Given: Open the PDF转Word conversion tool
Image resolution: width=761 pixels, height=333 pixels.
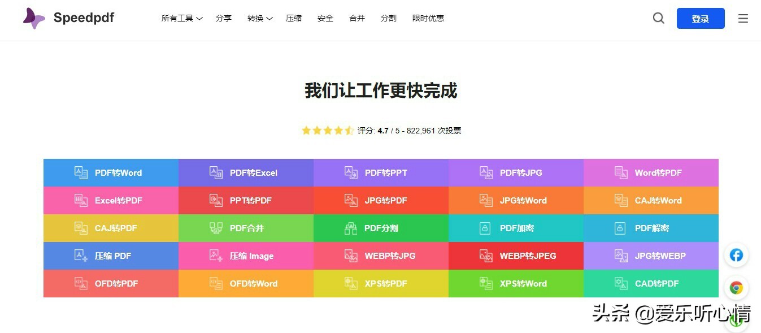Looking at the screenshot, I should pyautogui.click(x=111, y=172).
